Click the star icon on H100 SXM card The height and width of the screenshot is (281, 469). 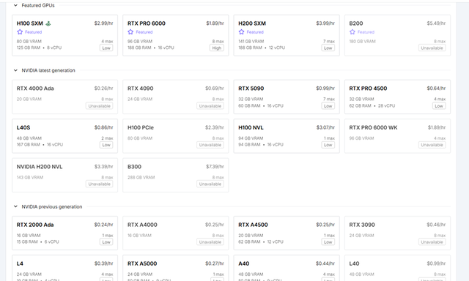20,32
